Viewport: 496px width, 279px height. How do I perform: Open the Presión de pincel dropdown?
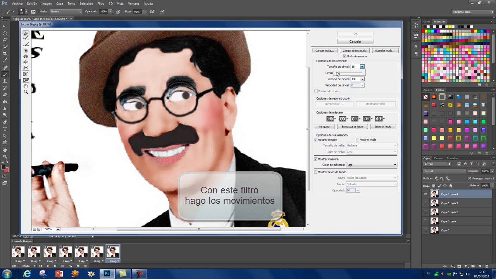point(362,79)
